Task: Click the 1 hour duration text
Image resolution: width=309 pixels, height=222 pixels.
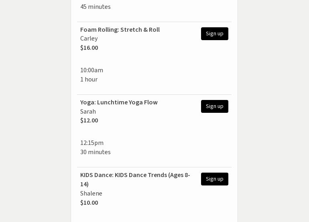Action: [x=89, y=79]
